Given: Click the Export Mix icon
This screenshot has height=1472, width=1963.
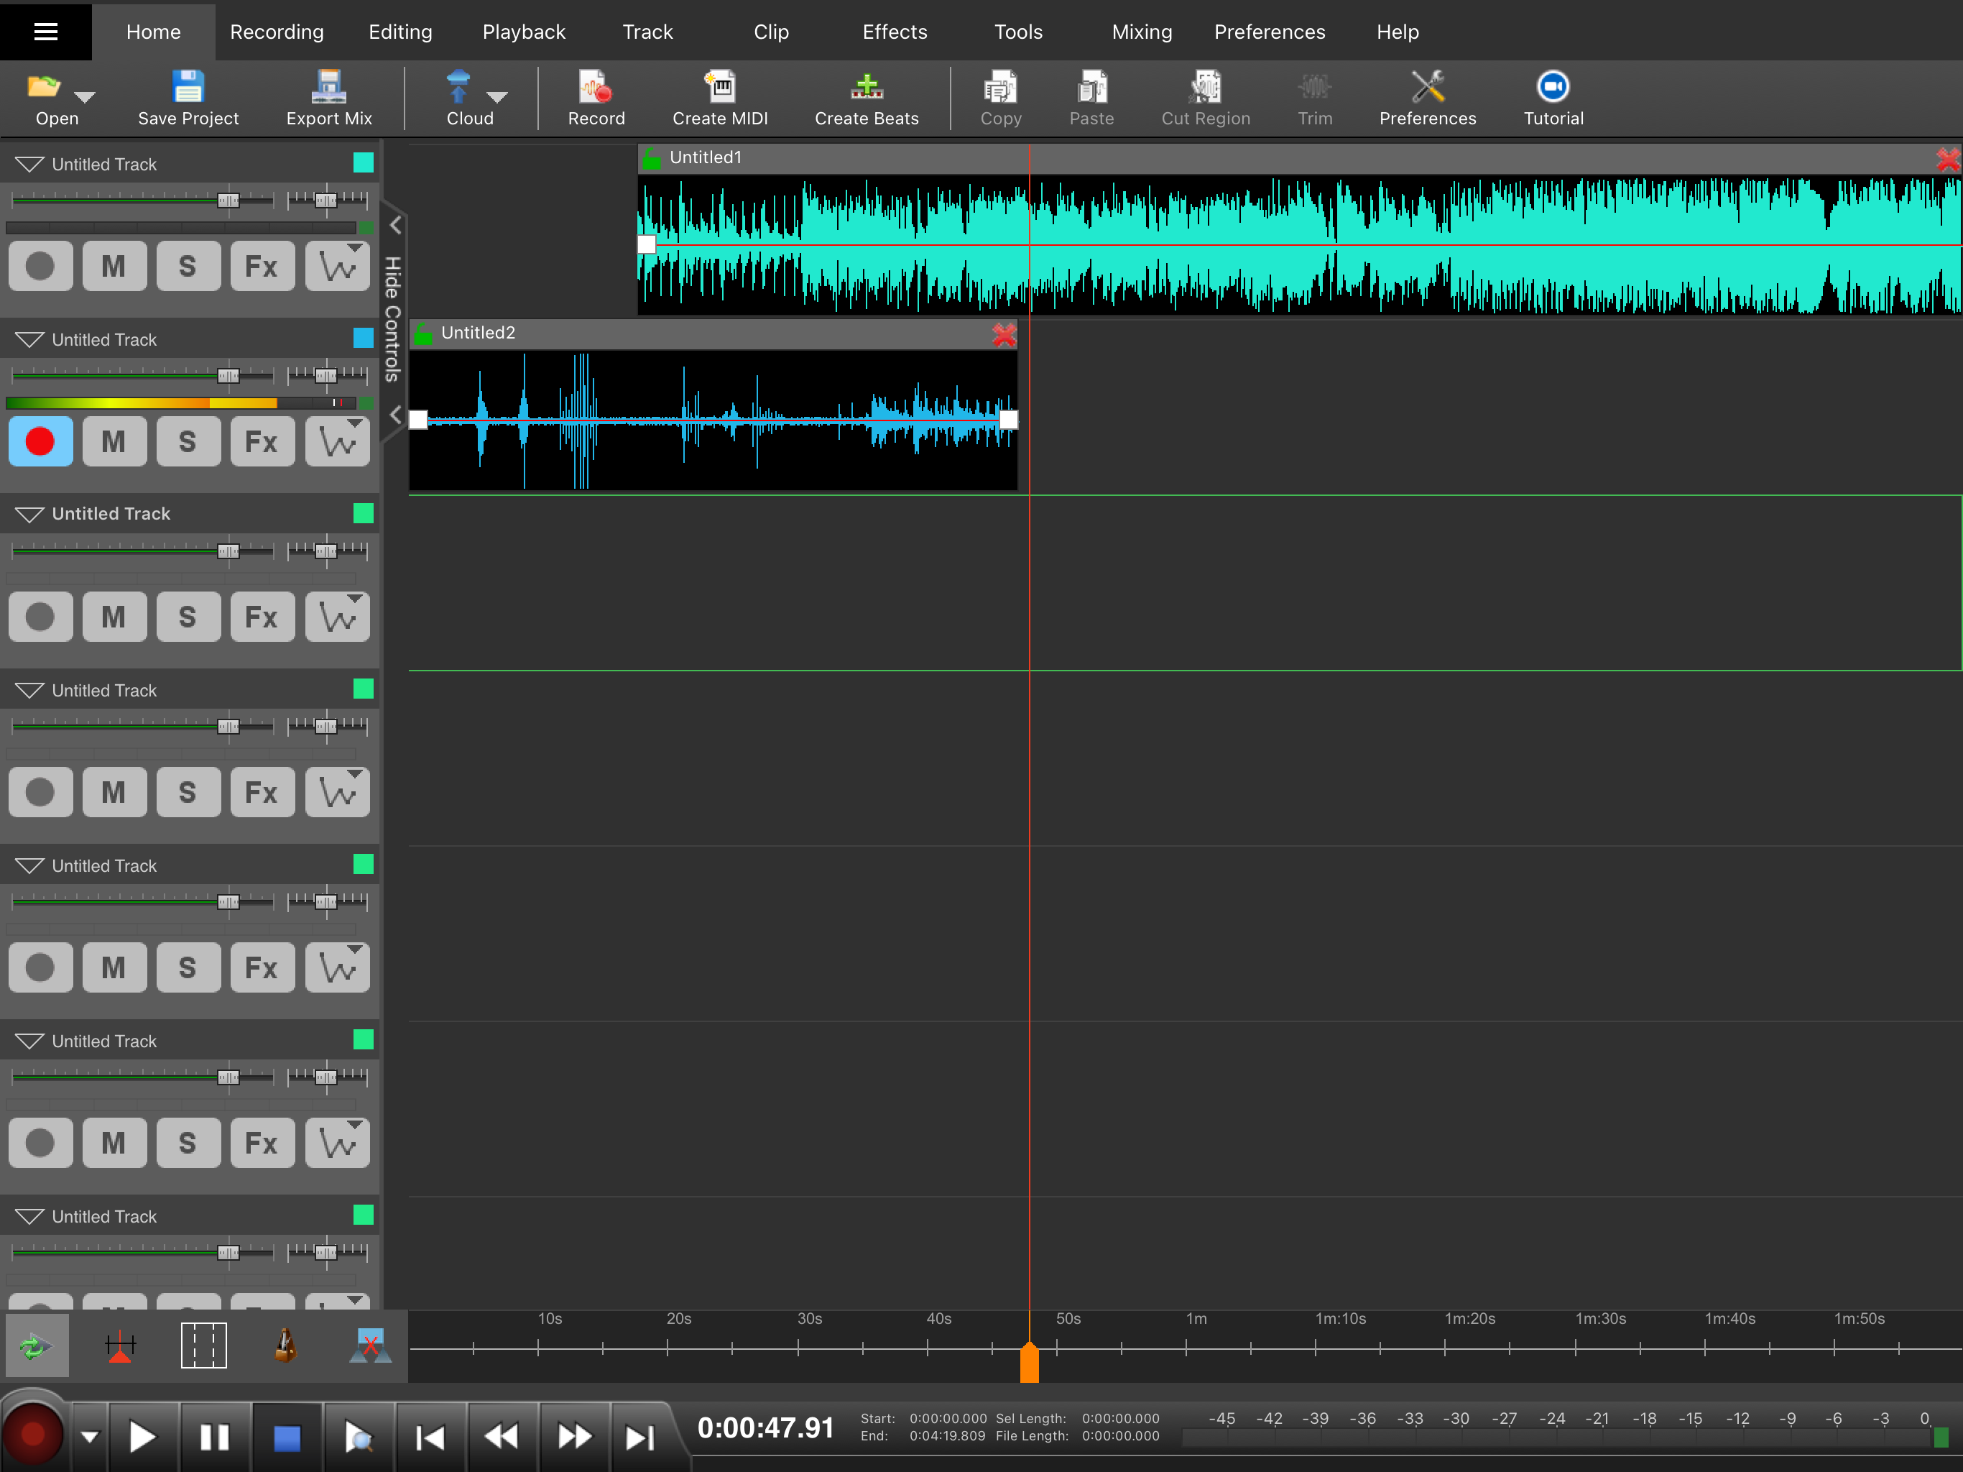Looking at the screenshot, I should (328, 87).
